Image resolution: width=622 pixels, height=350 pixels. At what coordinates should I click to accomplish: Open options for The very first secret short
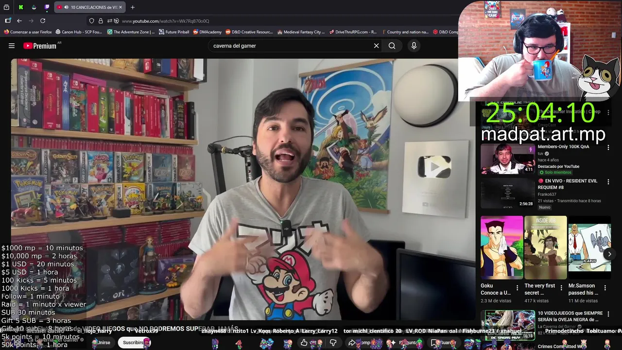pos(561,288)
